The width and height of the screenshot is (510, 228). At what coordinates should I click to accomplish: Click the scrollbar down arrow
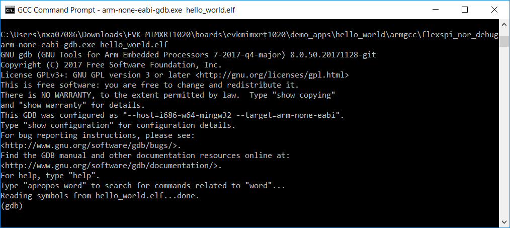504,222
